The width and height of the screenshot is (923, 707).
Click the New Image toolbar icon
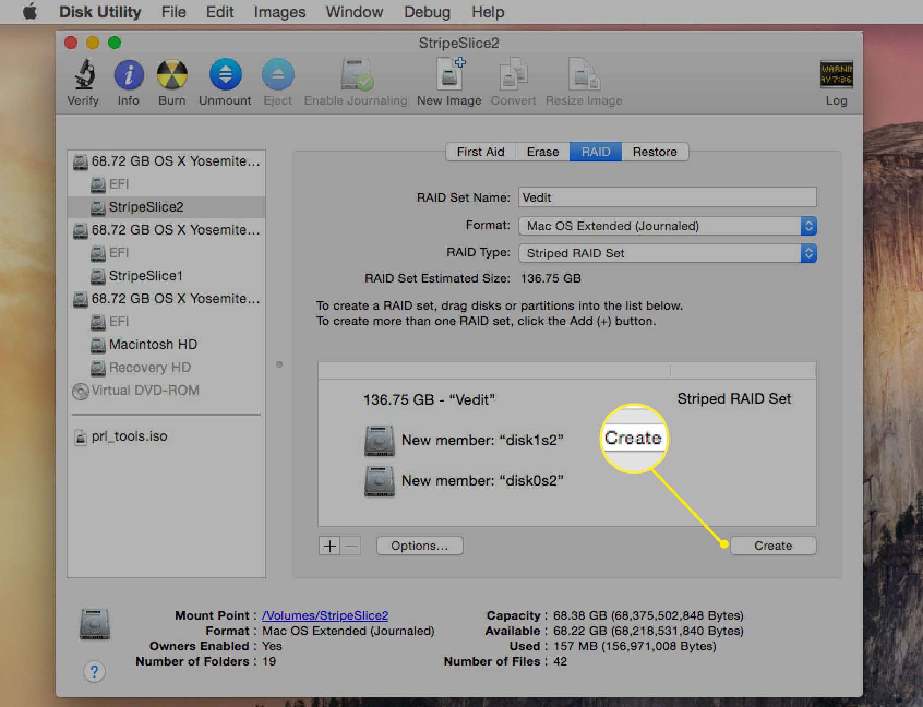(451, 74)
